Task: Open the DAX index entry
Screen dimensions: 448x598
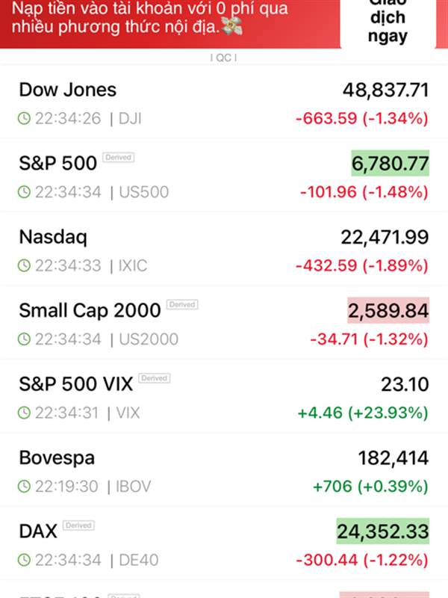Action: click(38, 531)
